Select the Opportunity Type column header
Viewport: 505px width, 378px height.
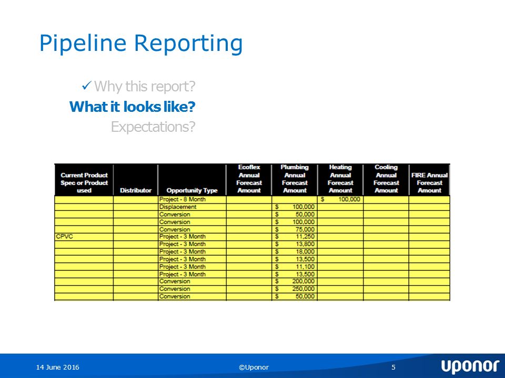(192, 180)
